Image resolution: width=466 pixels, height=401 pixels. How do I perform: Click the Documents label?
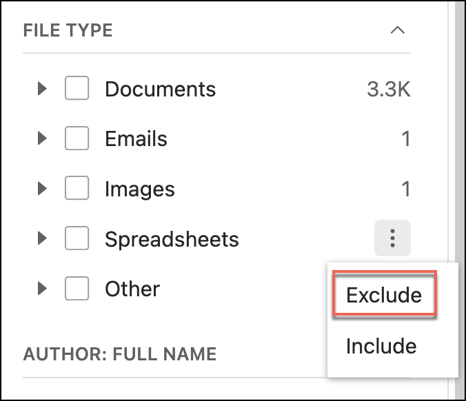160,89
